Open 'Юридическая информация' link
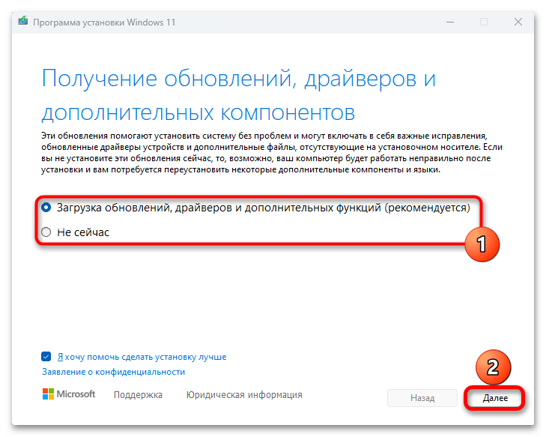The width and height of the screenshot is (546, 437). [x=244, y=395]
